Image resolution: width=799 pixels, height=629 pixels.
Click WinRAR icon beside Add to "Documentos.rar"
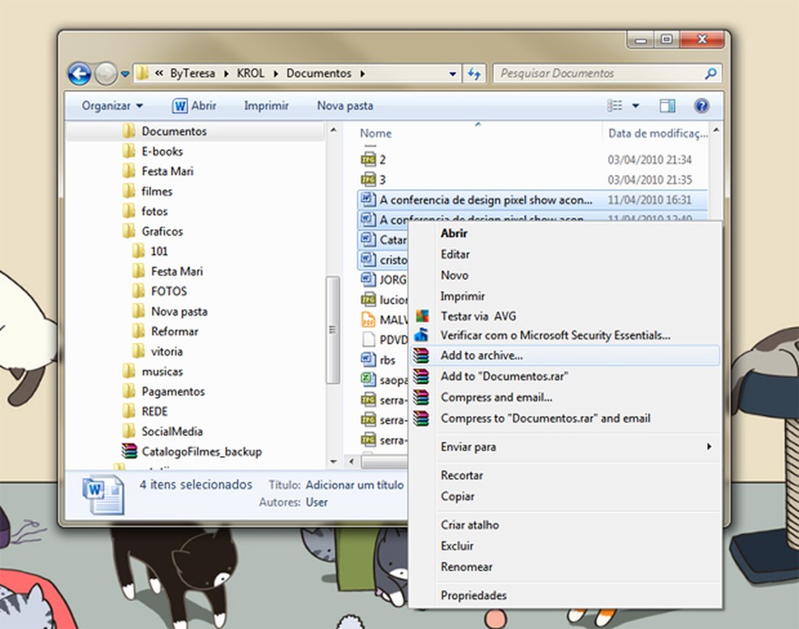[421, 377]
